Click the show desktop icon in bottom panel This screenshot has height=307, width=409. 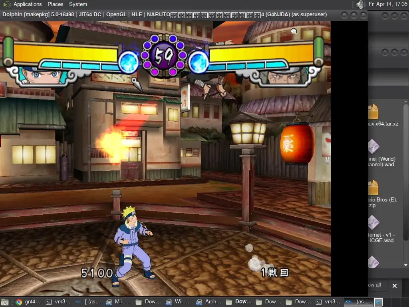click(x=5, y=302)
